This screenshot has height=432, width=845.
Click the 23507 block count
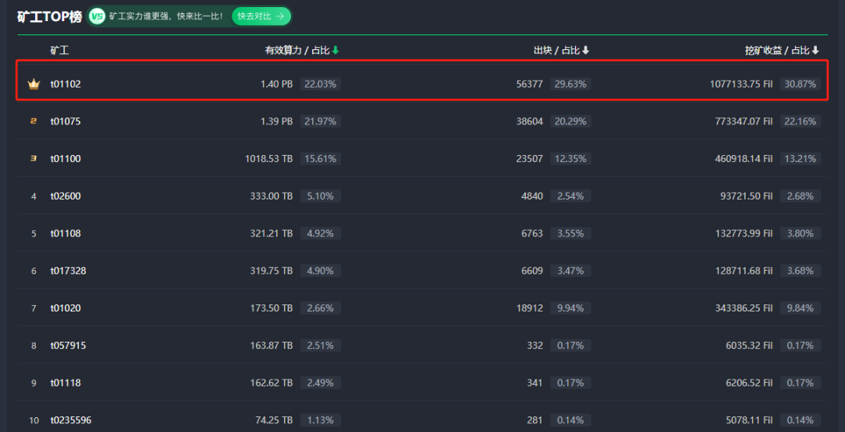[529, 159]
